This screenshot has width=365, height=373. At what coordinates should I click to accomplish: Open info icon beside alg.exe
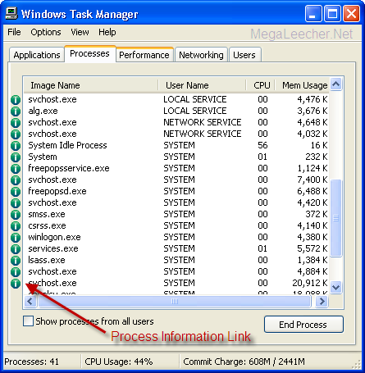pyautogui.click(x=16, y=111)
